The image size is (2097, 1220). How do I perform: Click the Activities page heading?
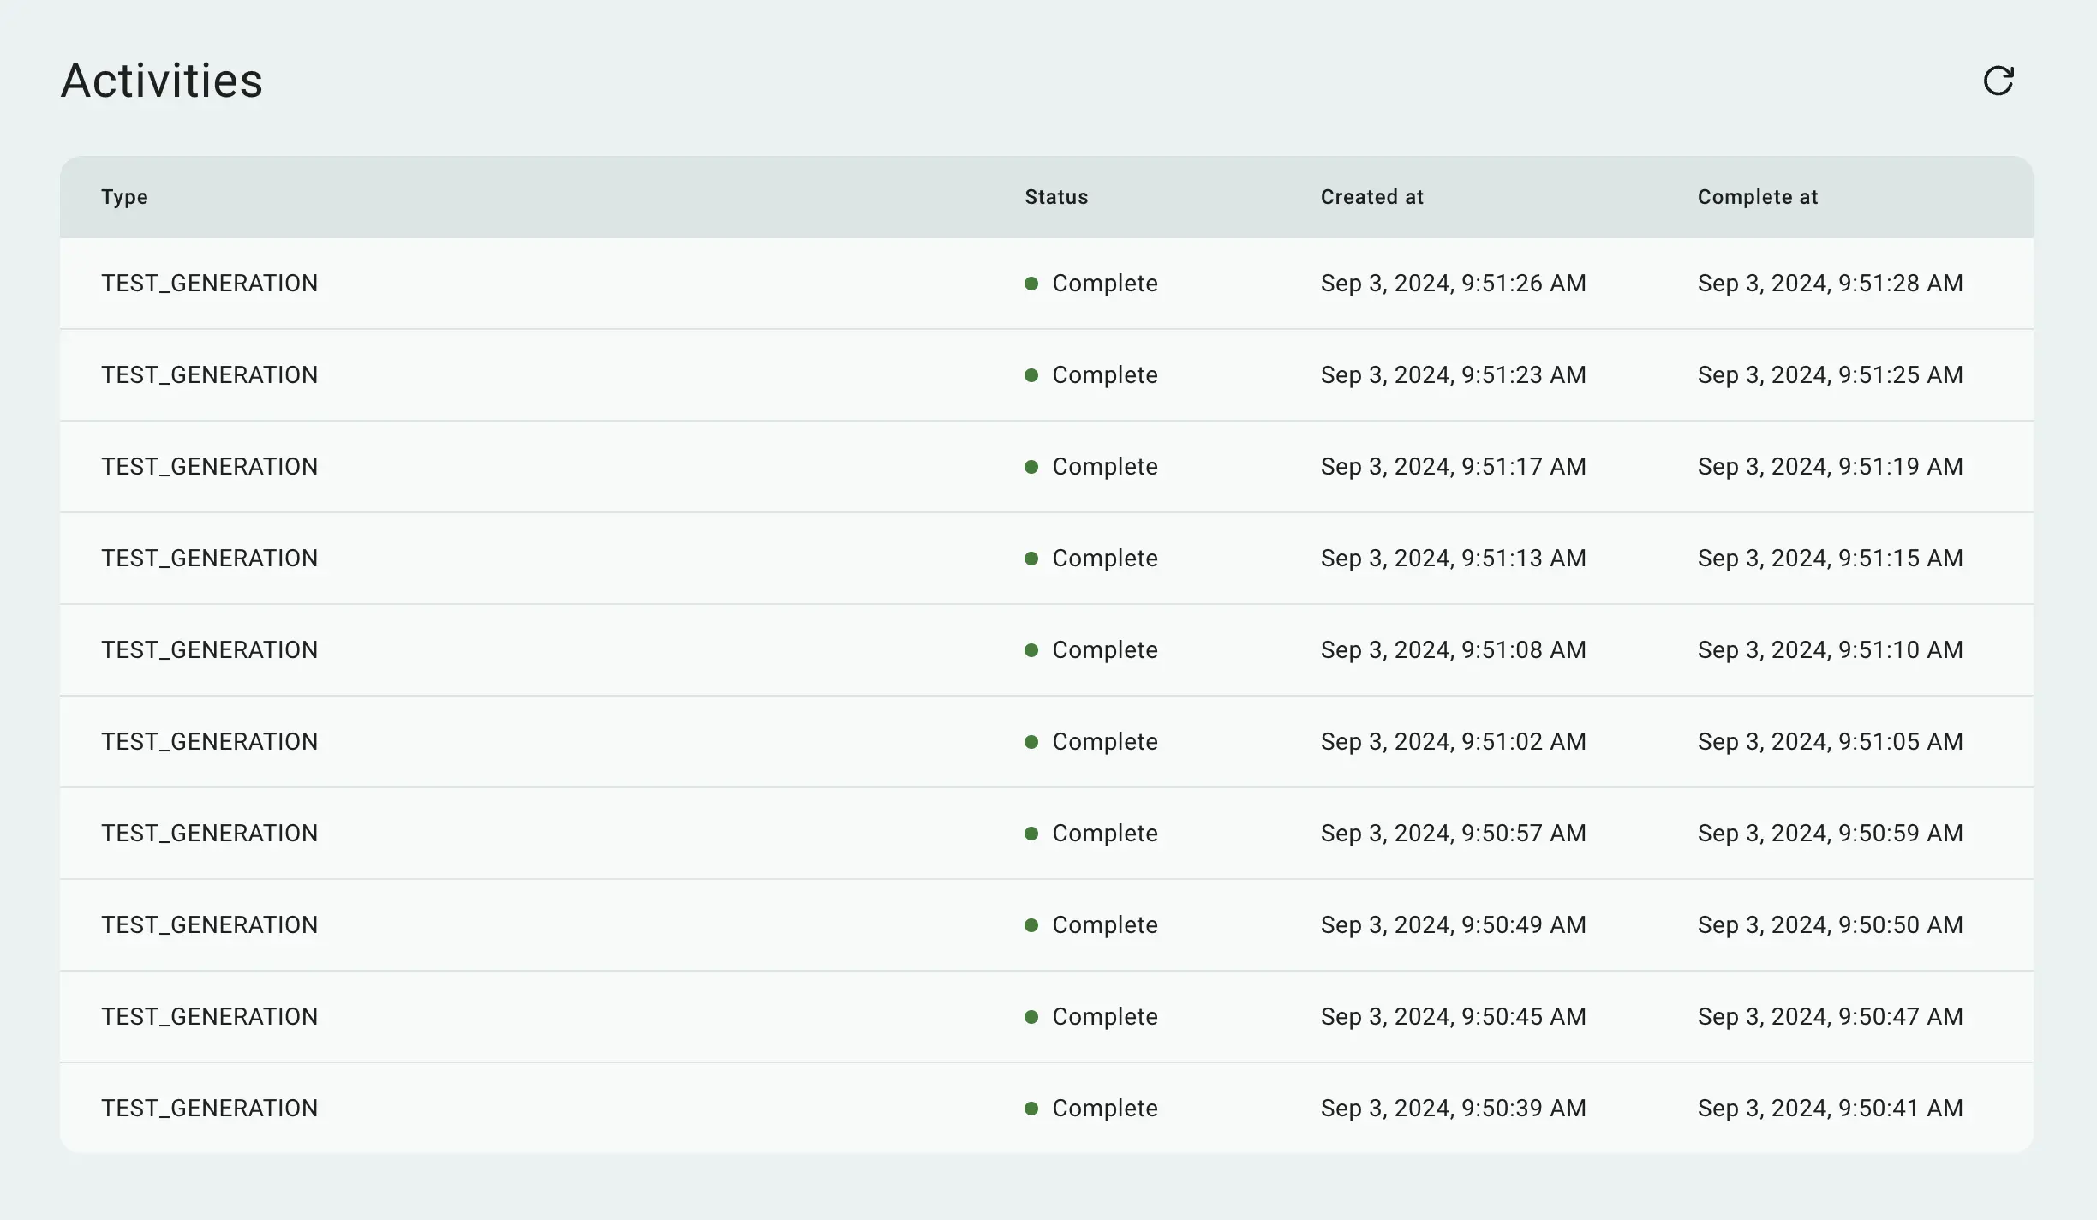[x=162, y=81]
